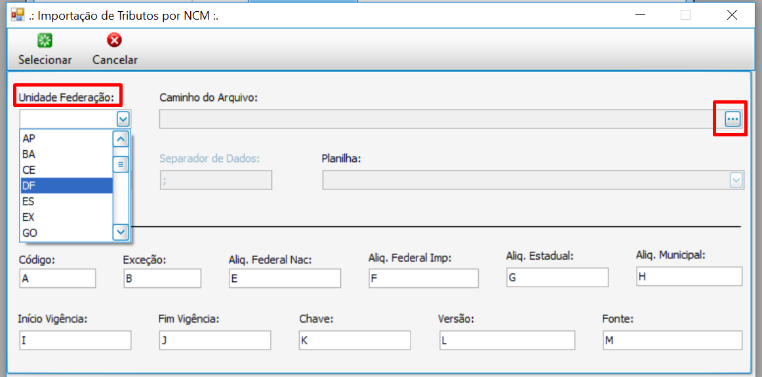
Task: Click the Aliq. Municipal field
Action: [x=689, y=276]
